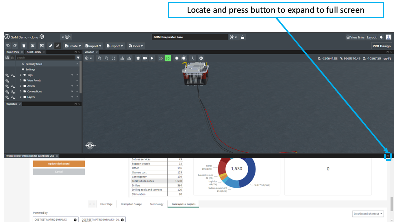
Task: Switch to the Asset Library tab
Action: click(34, 52)
